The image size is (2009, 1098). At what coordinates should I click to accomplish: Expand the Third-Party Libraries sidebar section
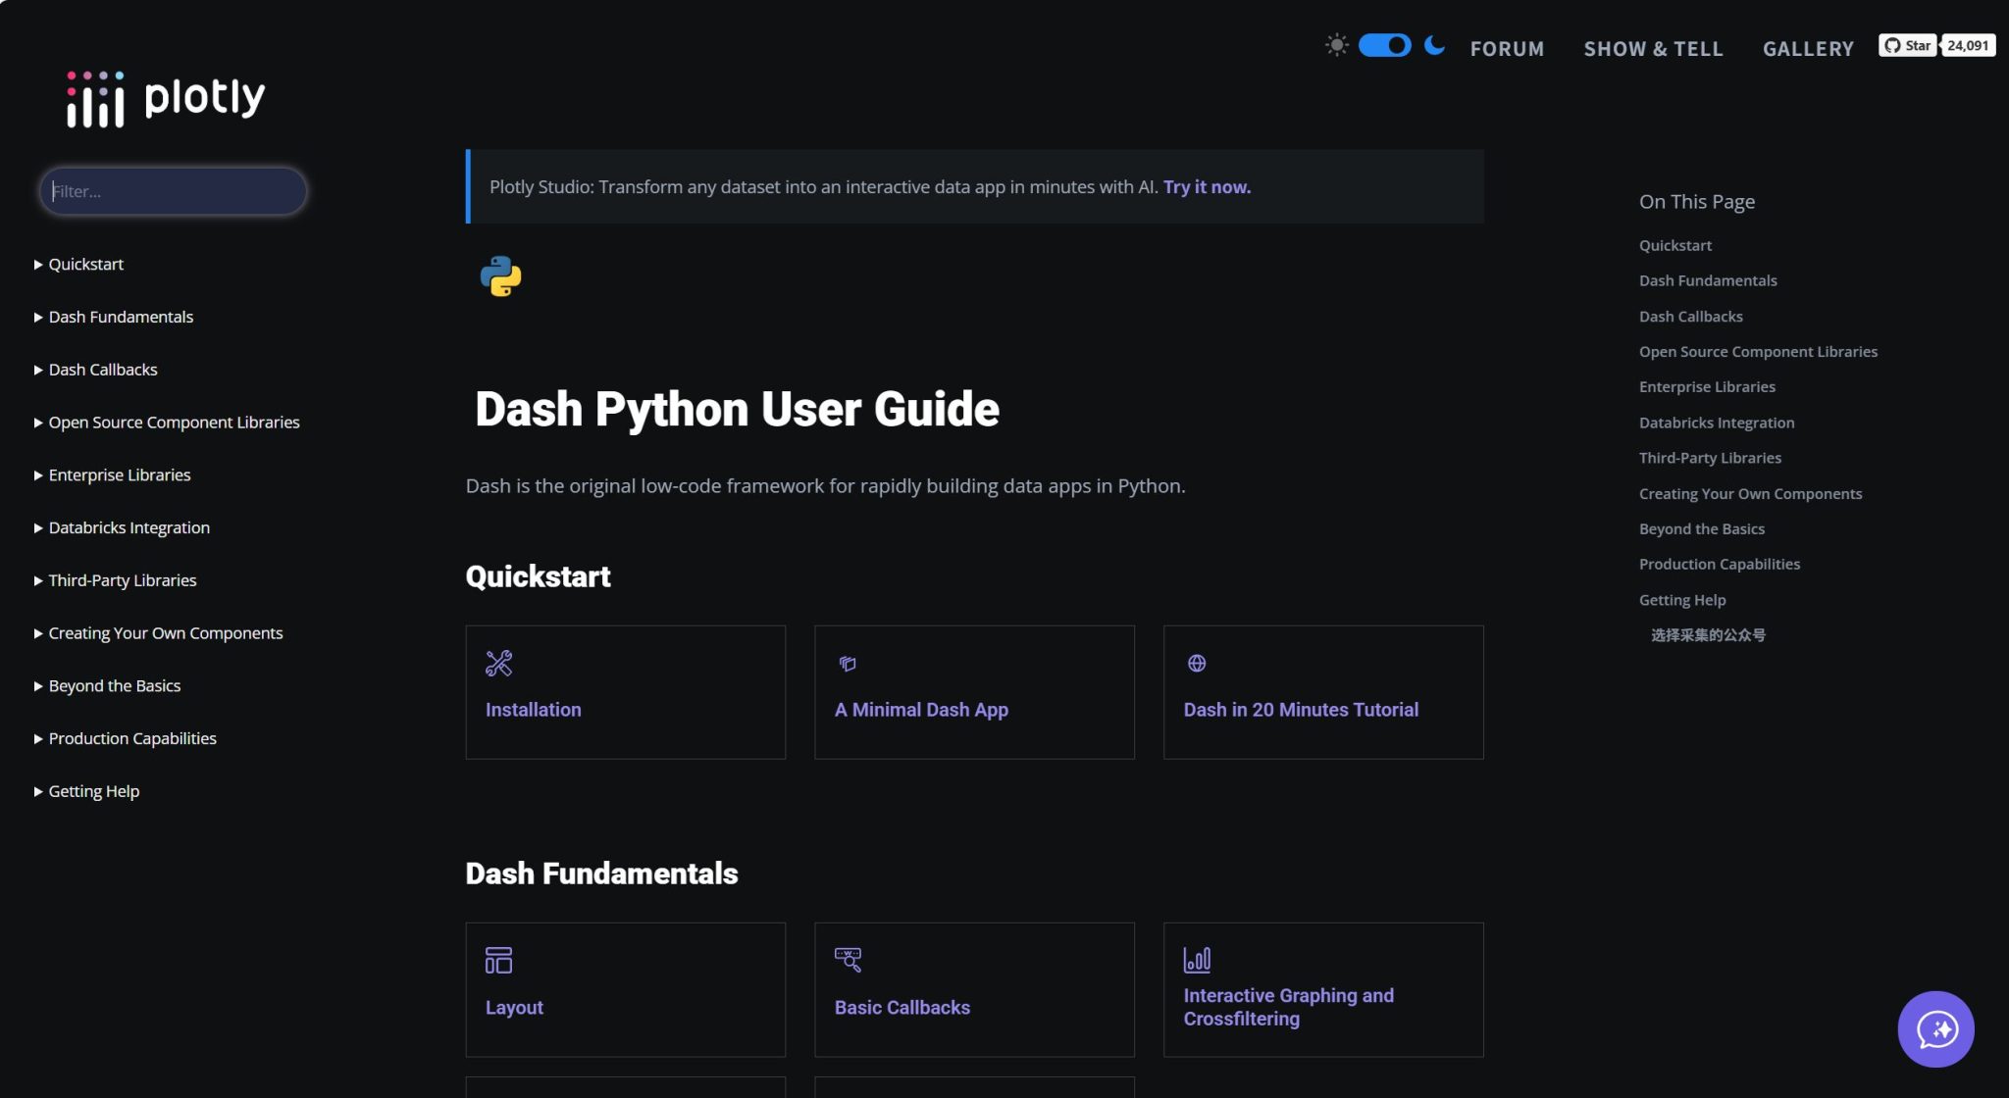115,580
